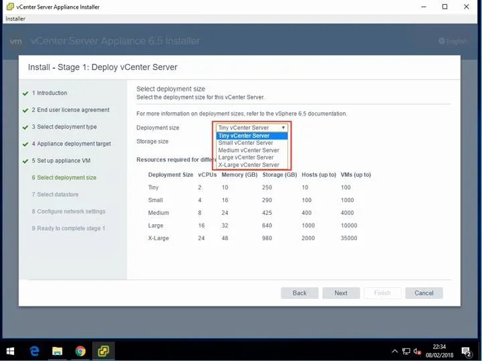Click the checkmark beside Appliance deployment target
This screenshot has width=482, height=361.
[25, 144]
